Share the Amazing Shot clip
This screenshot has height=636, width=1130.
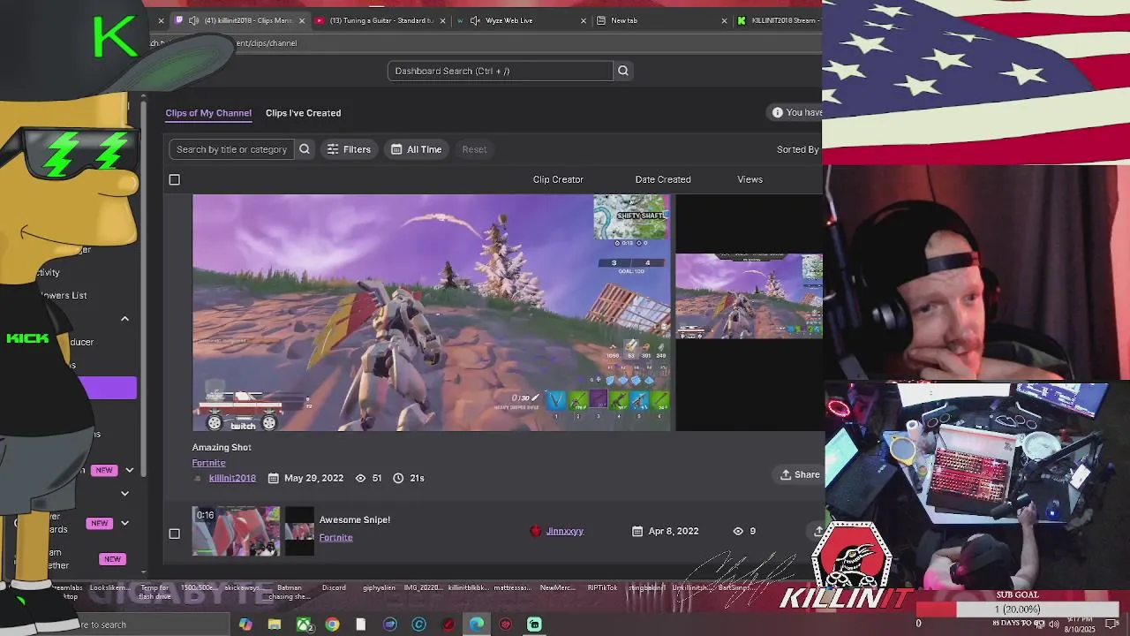pyautogui.click(x=800, y=474)
